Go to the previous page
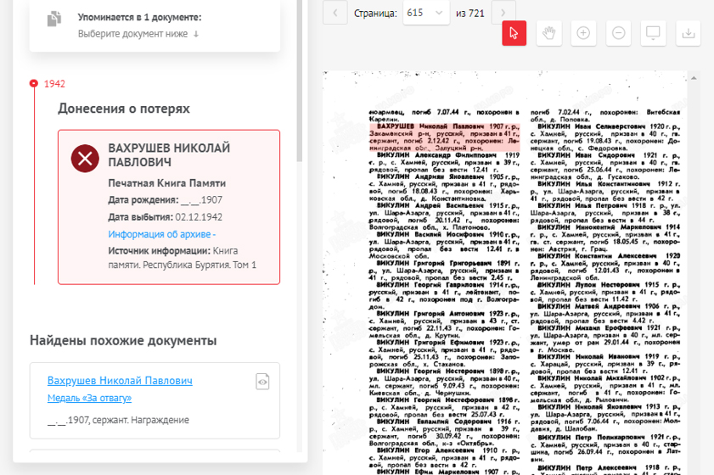This screenshot has width=714, height=475. [335, 13]
